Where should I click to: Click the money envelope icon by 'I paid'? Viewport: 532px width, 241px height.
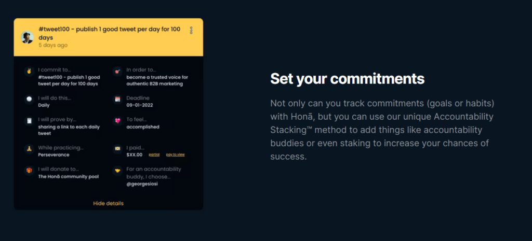click(x=117, y=149)
